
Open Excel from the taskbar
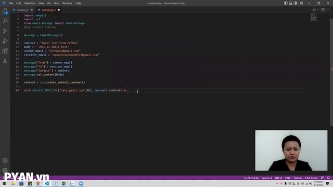point(64,183)
